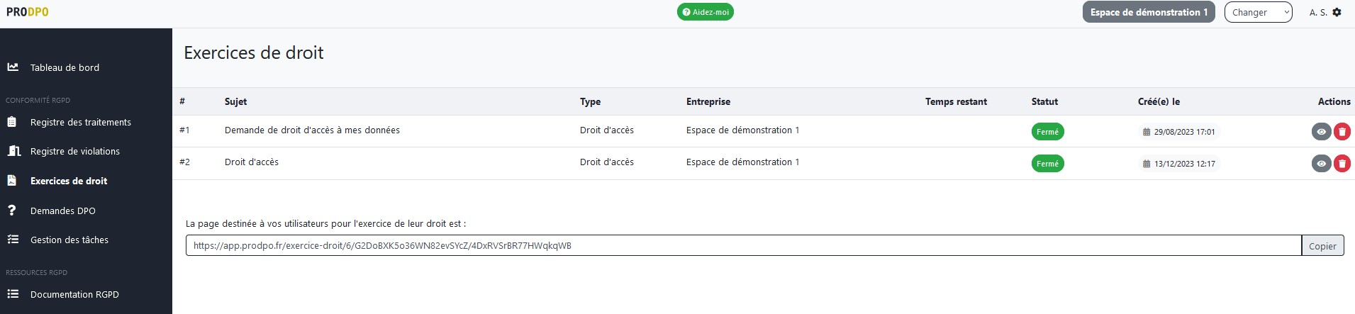The height and width of the screenshot is (314, 1355).
Task: Open Registre de violations
Action: [75, 151]
